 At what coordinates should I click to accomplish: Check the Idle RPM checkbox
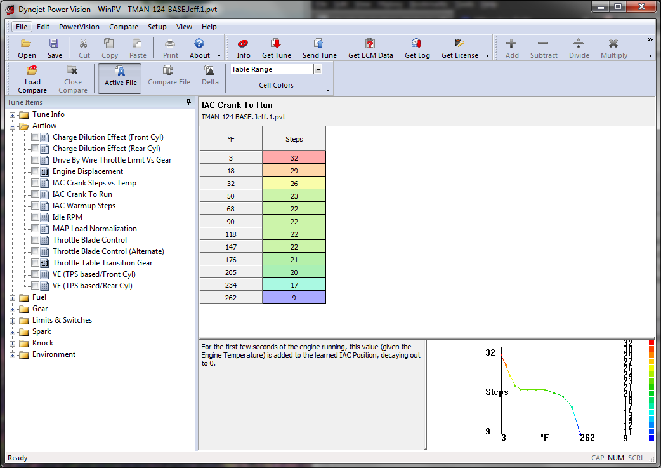tap(35, 217)
